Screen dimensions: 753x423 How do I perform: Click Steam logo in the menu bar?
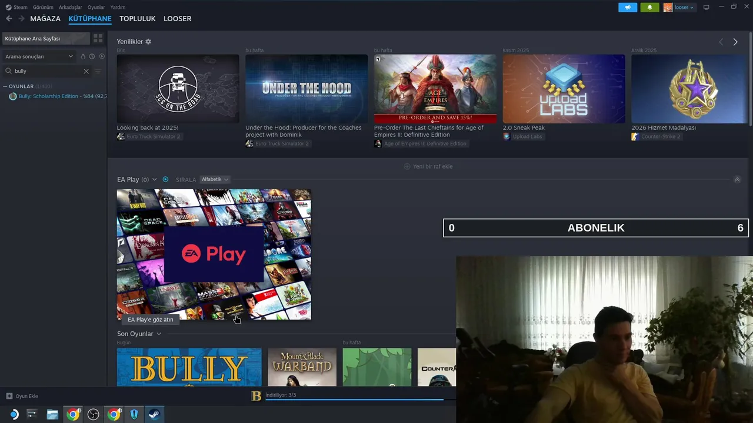pos(8,7)
